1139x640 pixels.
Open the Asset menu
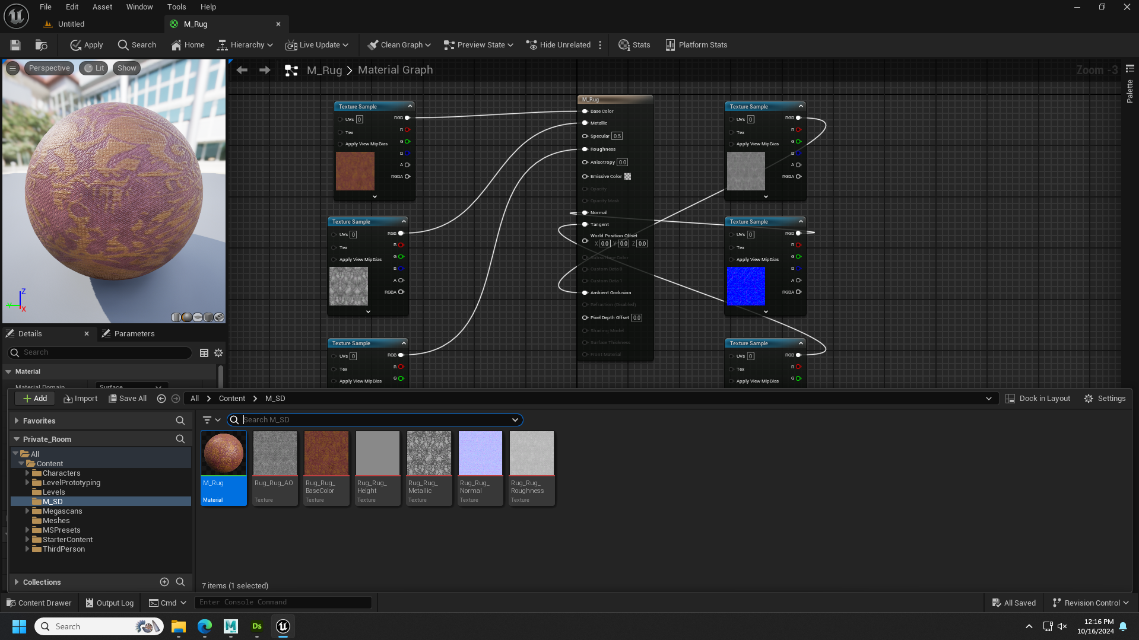pyautogui.click(x=102, y=7)
